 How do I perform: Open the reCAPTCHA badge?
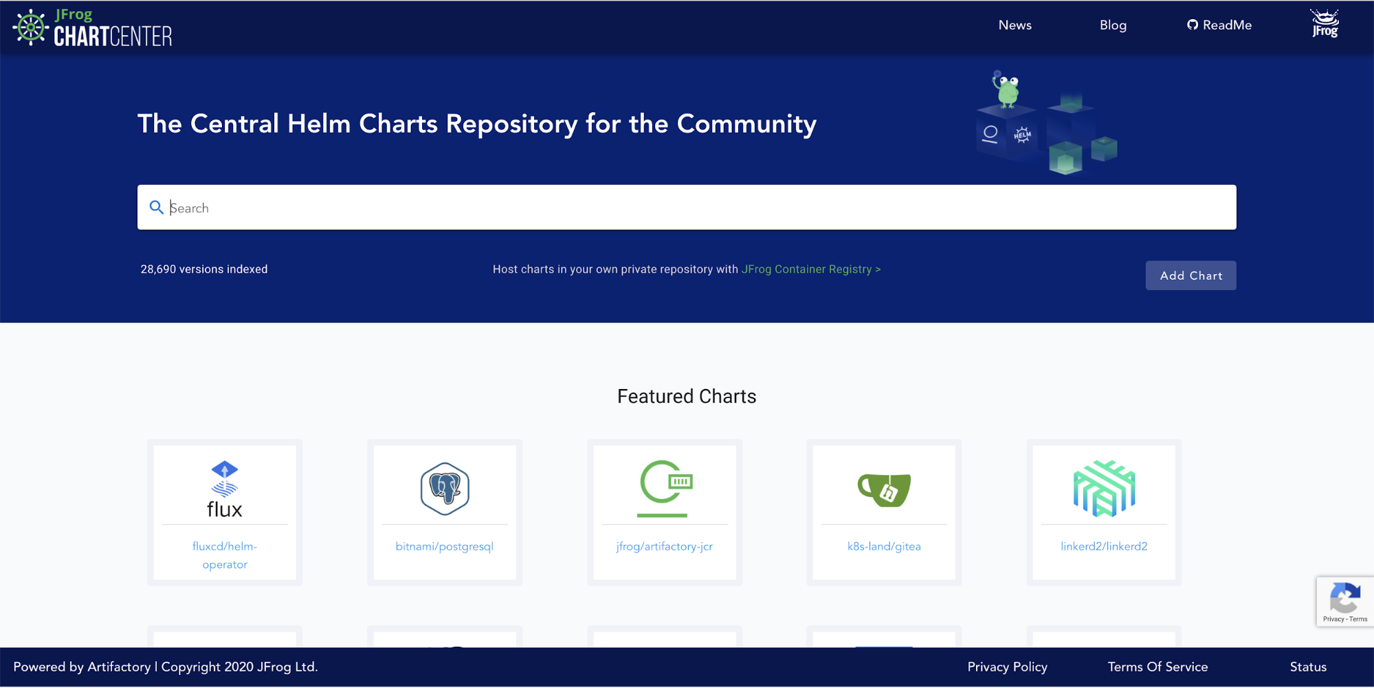click(1344, 601)
